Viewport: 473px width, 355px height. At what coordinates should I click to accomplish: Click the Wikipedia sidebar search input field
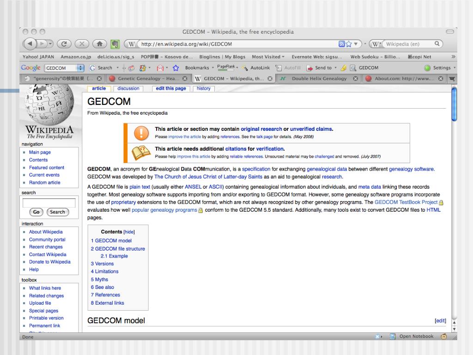click(49, 203)
